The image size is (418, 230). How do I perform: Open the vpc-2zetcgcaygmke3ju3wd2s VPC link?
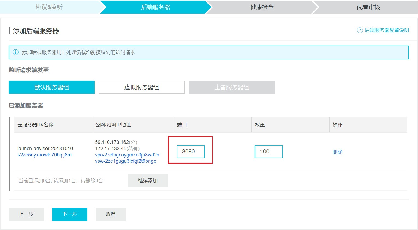click(x=127, y=155)
